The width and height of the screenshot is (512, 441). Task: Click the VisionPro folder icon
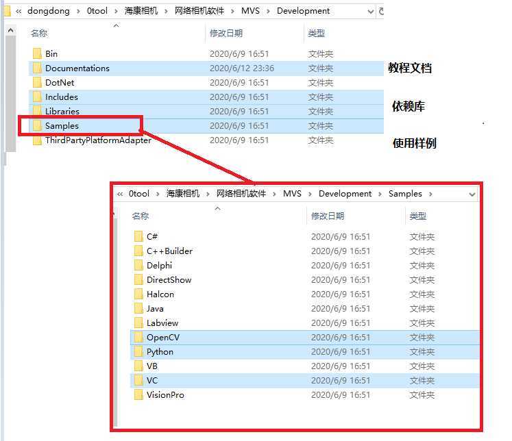pos(138,394)
